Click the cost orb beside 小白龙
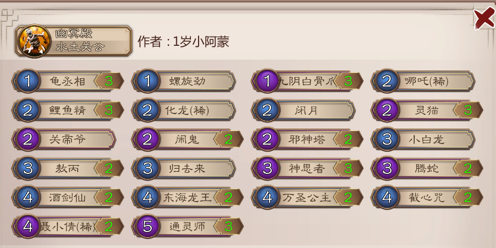 pyautogui.click(x=386, y=139)
